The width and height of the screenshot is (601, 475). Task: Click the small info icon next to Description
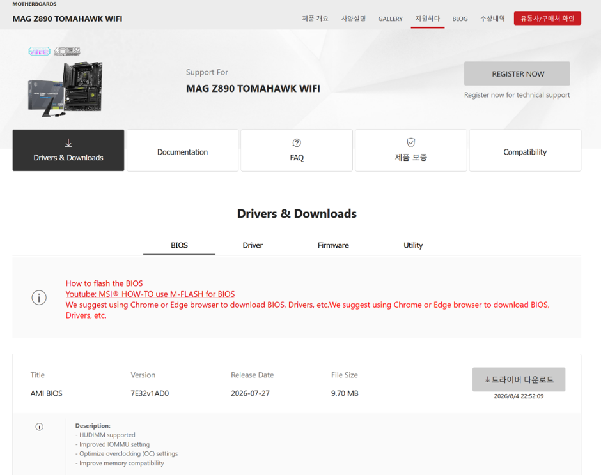pyautogui.click(x=40, y=426)
